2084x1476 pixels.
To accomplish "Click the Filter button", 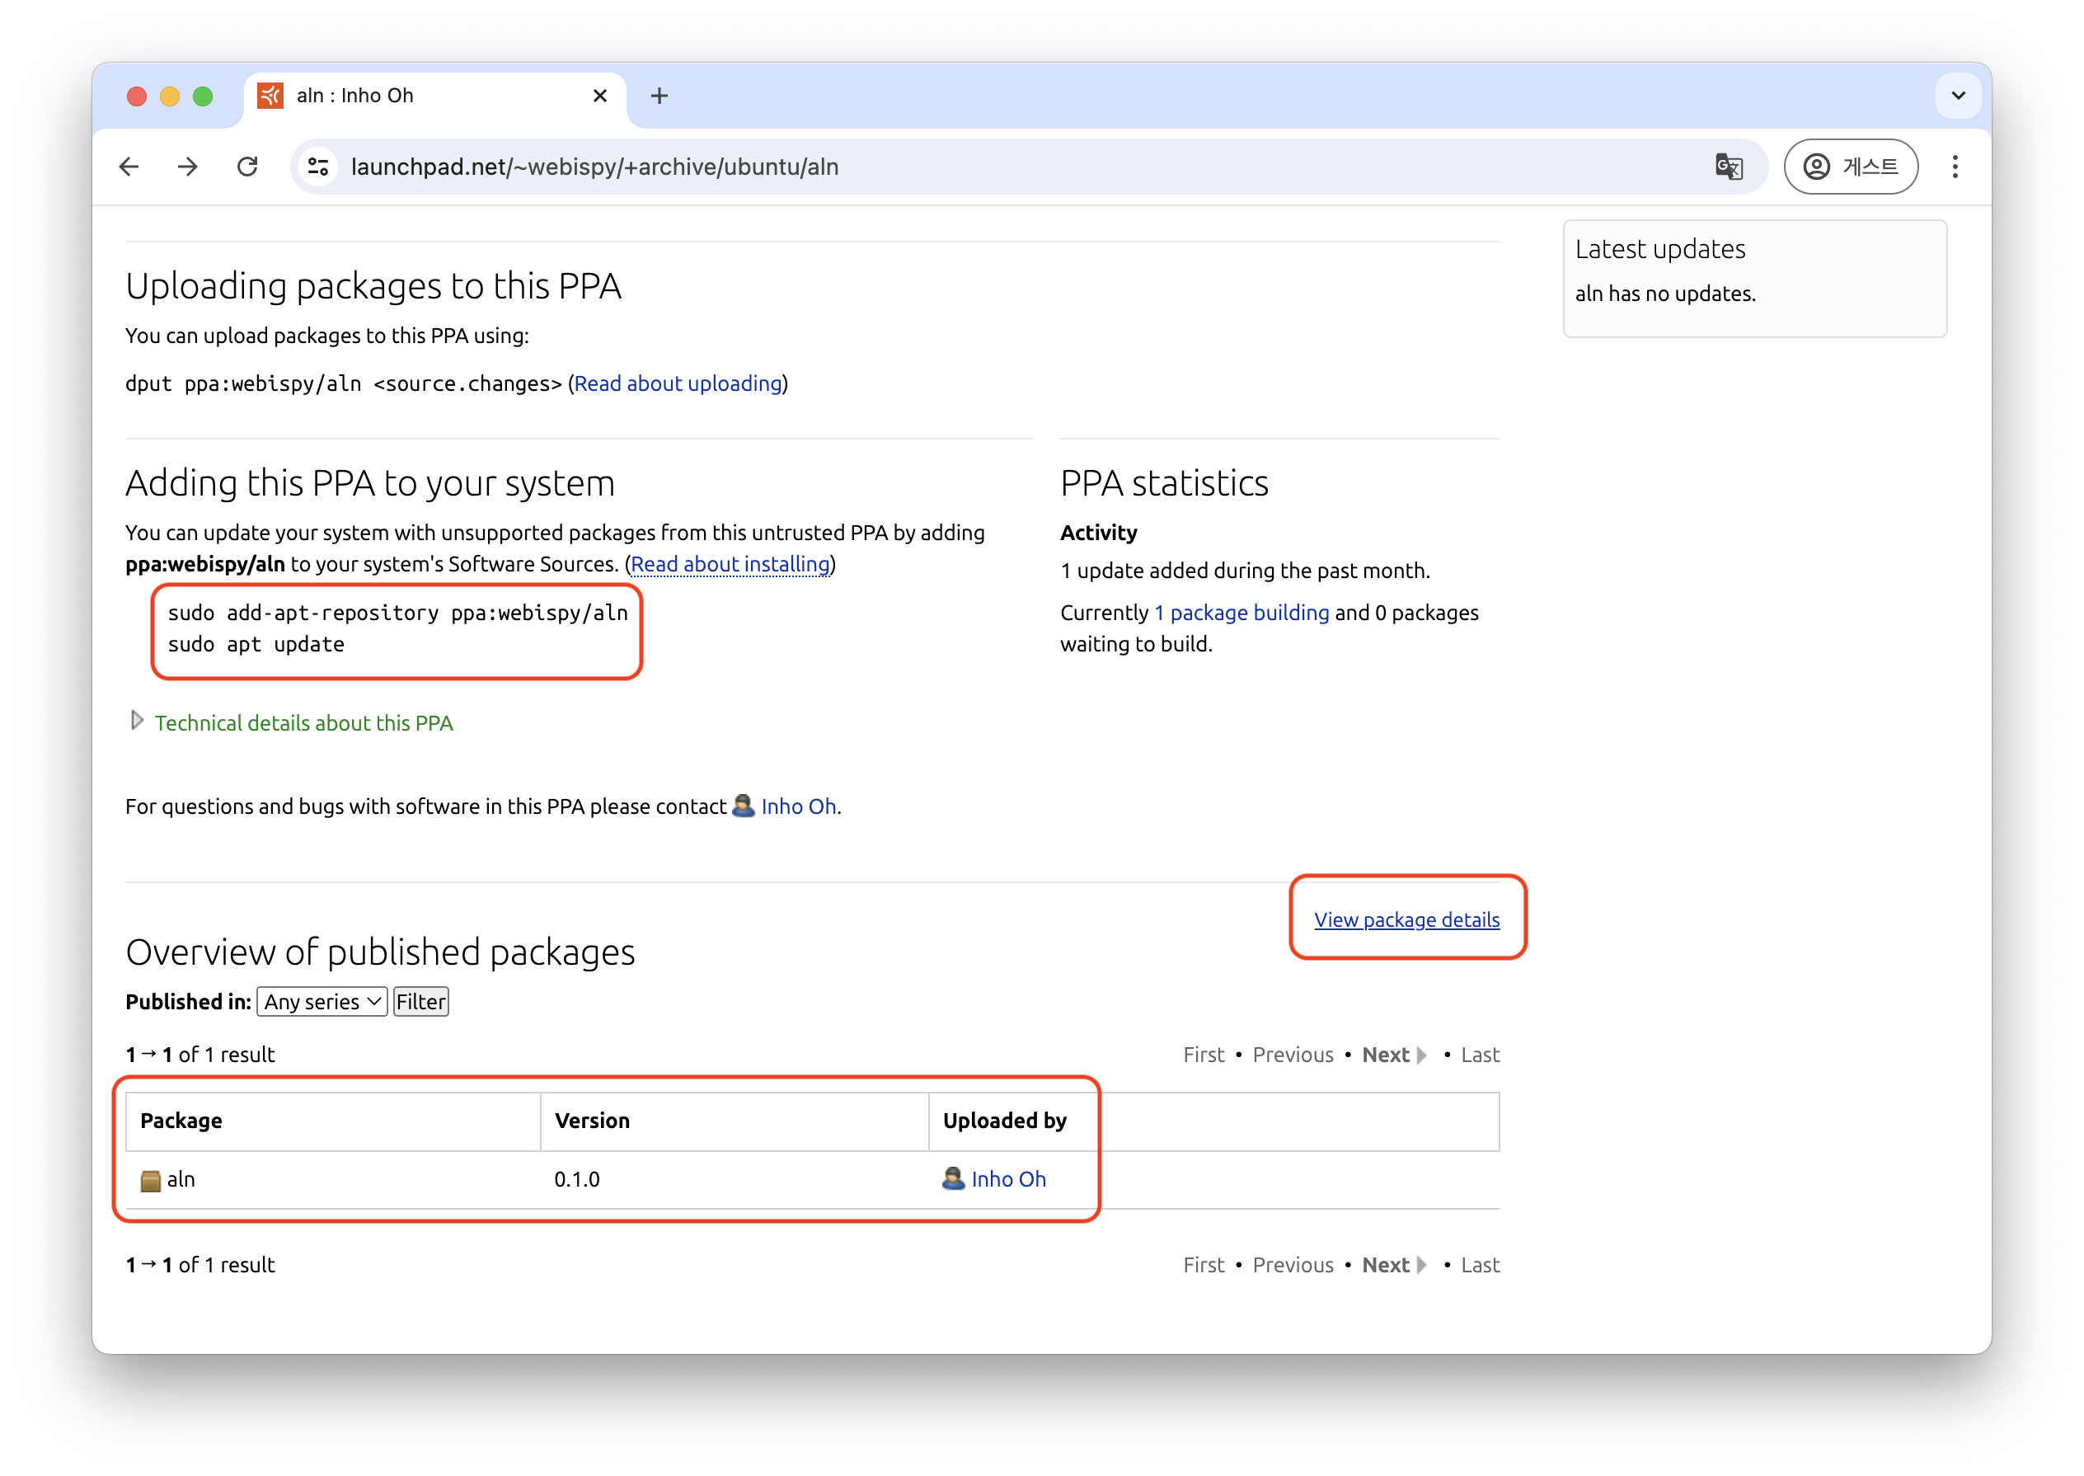I will [420, 1002].
